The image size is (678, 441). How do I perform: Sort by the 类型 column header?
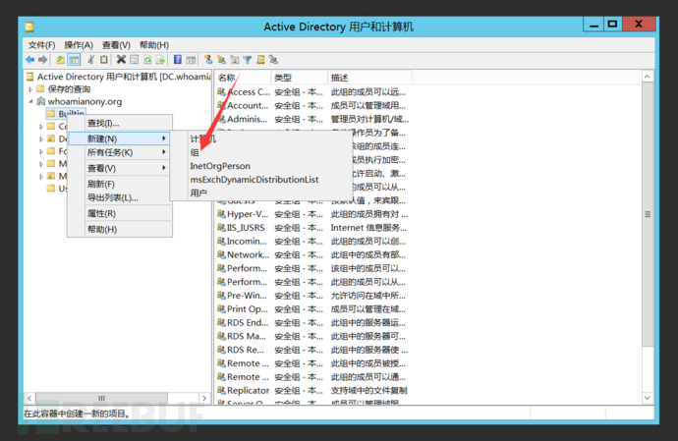click(300, 78)
